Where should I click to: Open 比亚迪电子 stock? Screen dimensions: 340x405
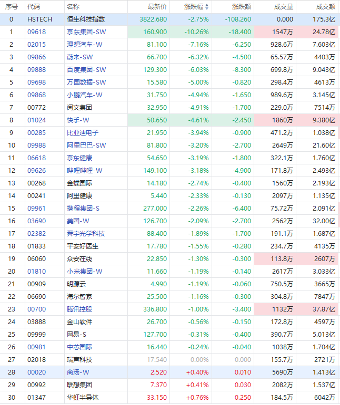pyautogui.click(x=83, y=133)
